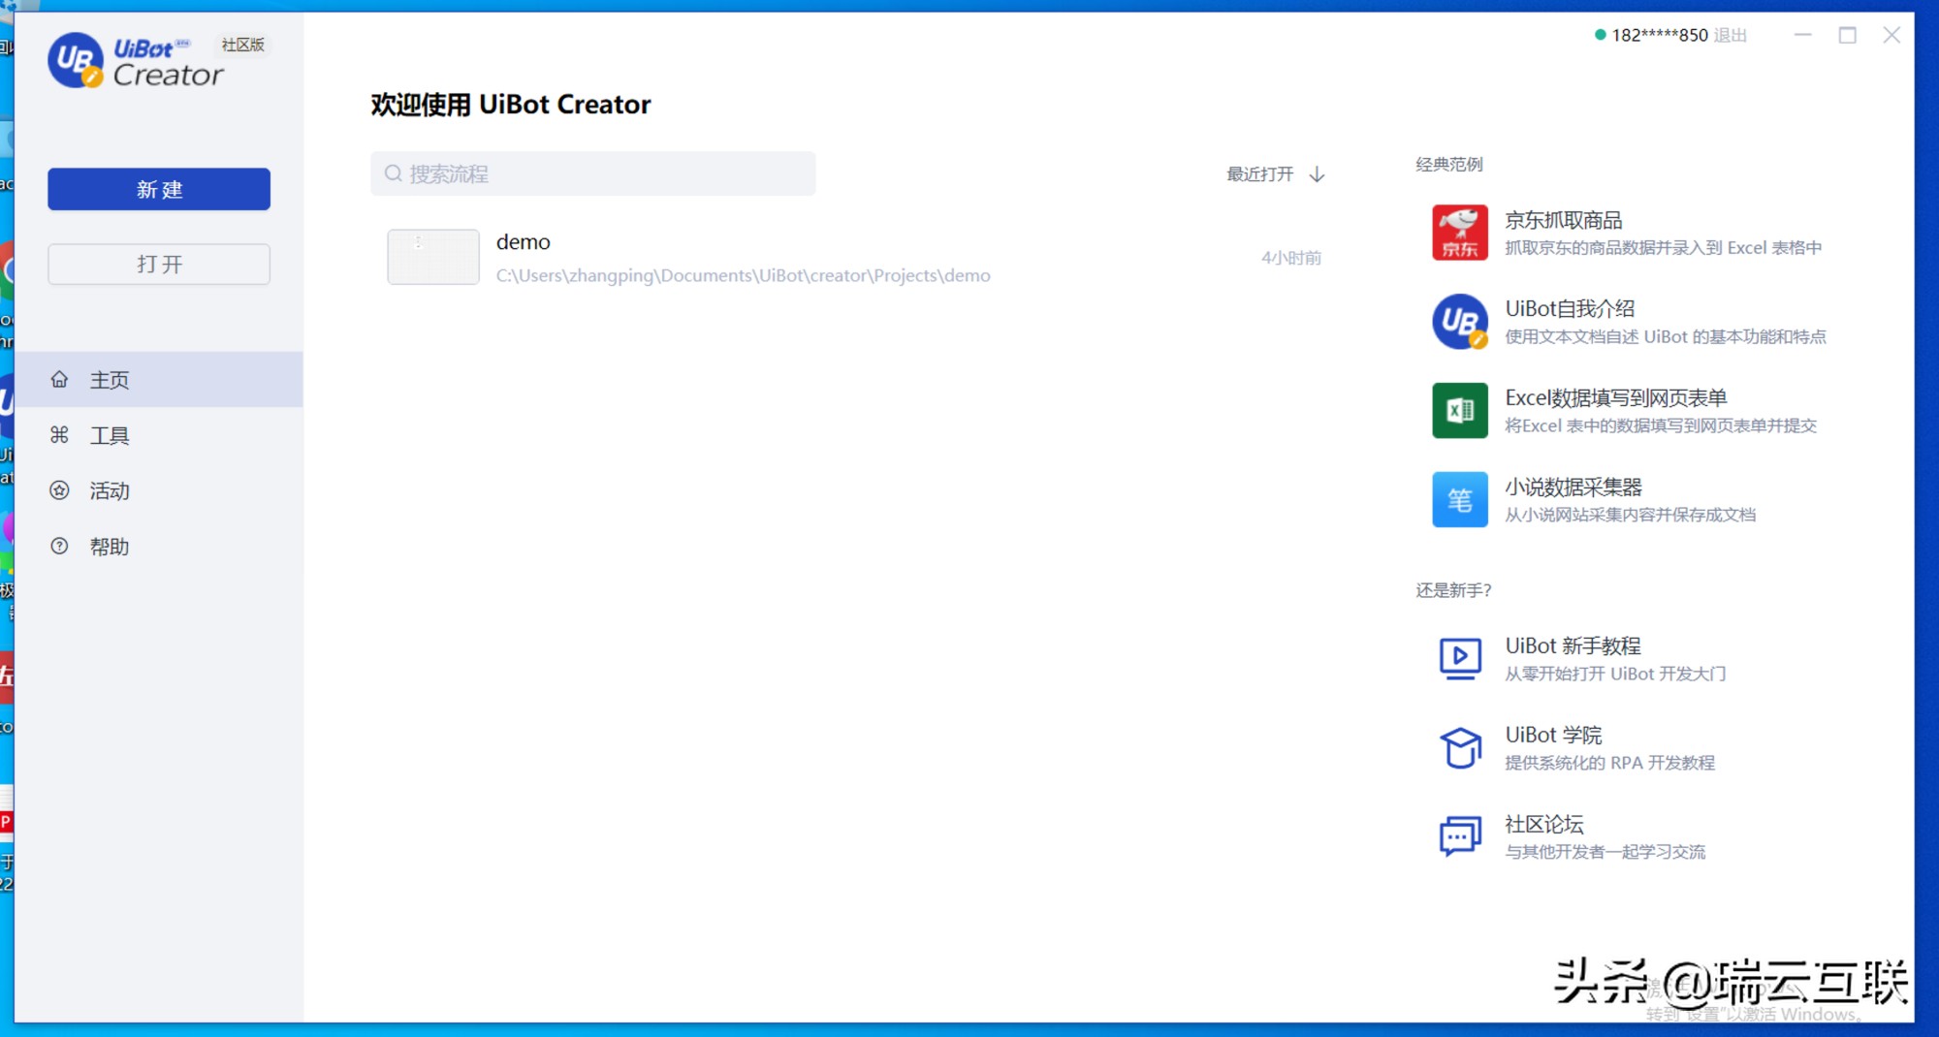1939x1037 pixels.
Task: Open the Excel数据填写到网页表单 title
Action: (x=1616, y=398)
